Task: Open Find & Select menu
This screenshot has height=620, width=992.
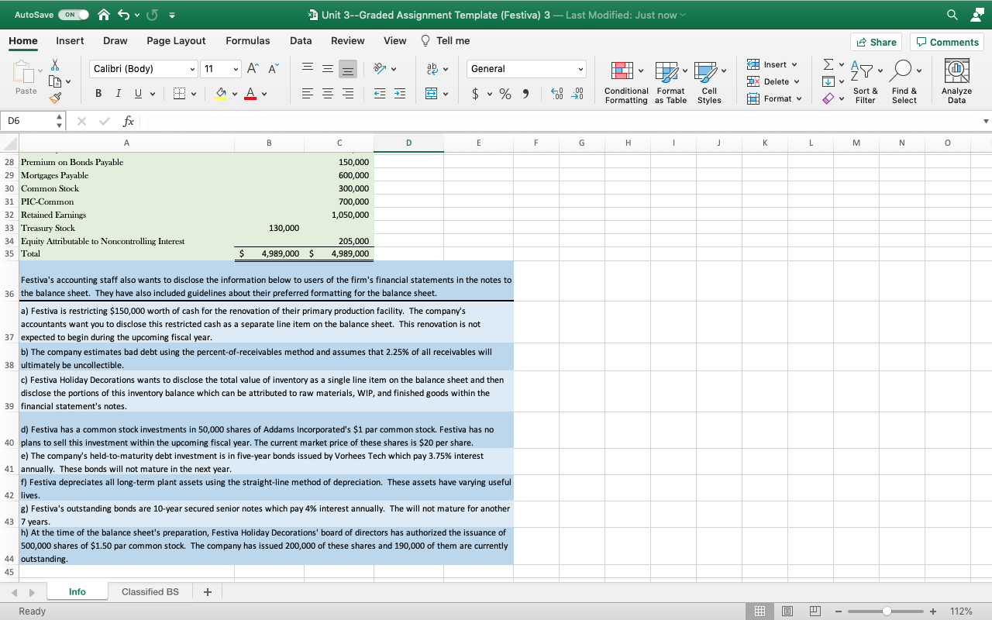Action: 904,83
